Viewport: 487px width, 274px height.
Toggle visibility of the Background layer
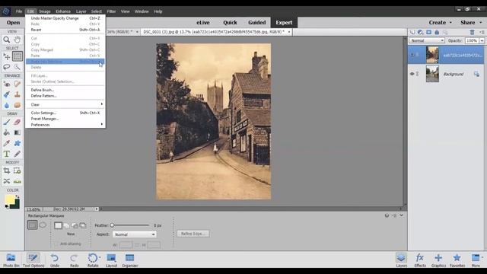click(412, 74)
